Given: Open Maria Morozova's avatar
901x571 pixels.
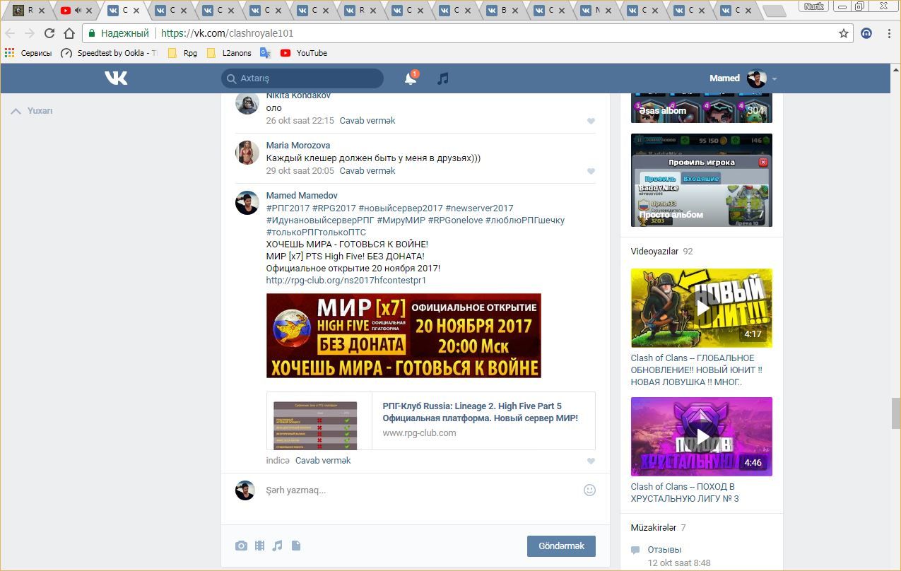Looking at the screenshot, I should [x=247, y=153].
